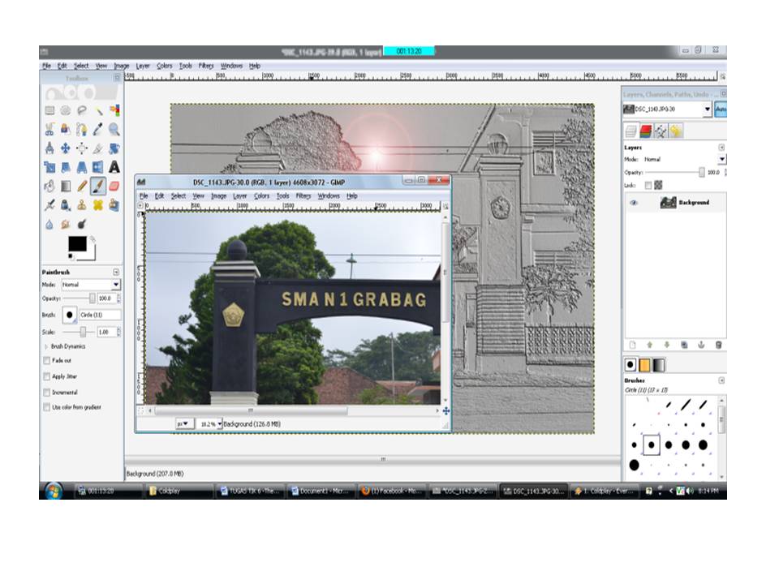The image size is (779, 584).
Task: Select the Flip tool
Action: [x=98, y=167]
